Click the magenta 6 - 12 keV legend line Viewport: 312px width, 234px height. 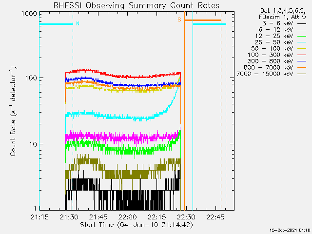click(x=302, y=30)
